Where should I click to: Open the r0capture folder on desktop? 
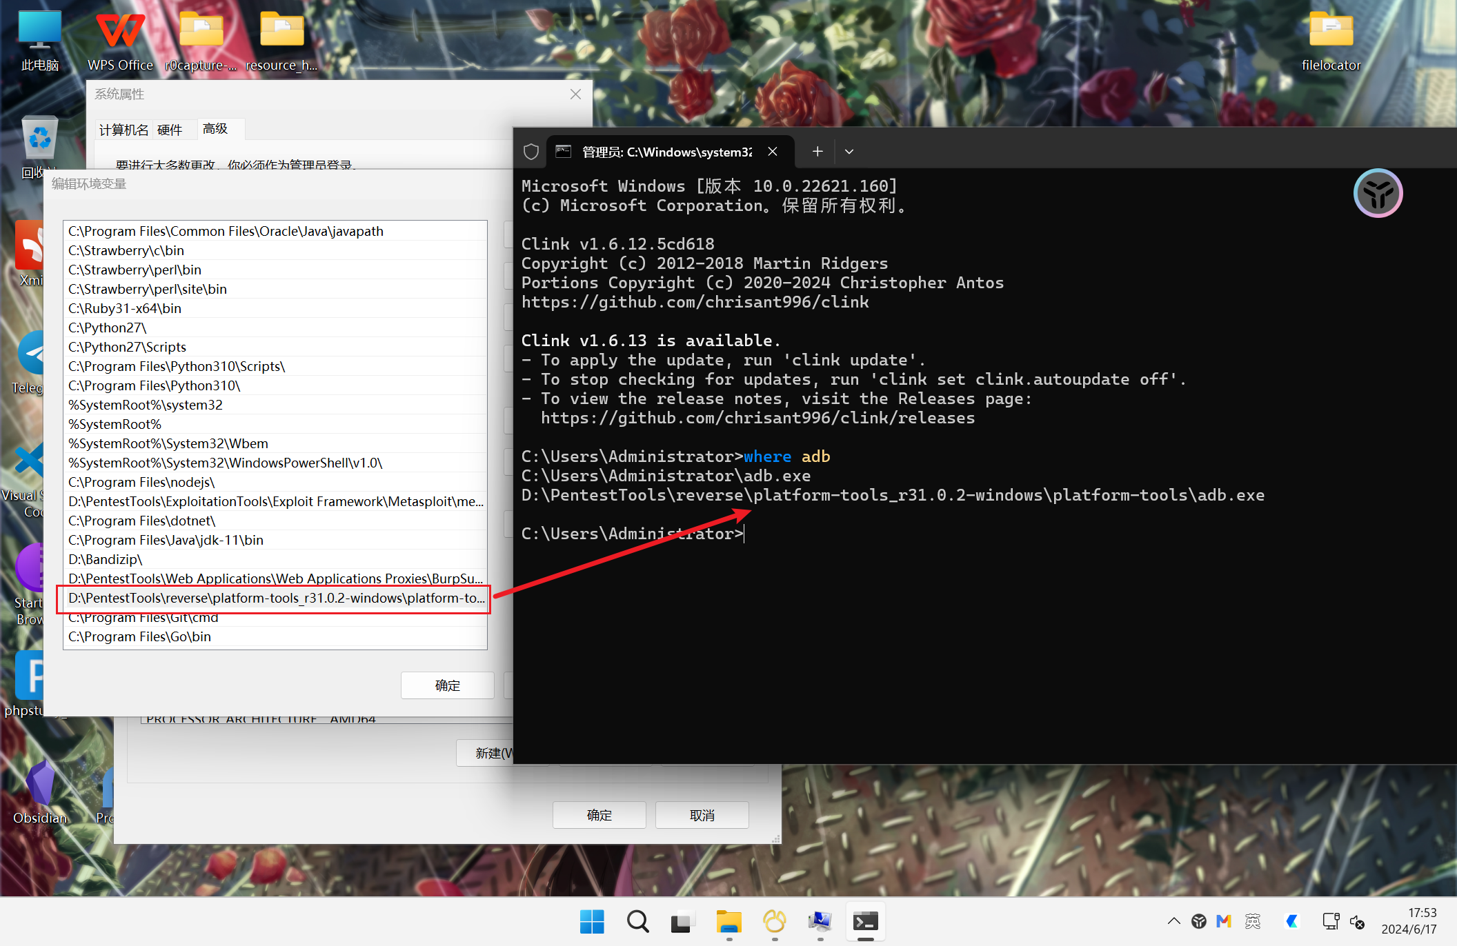(201, 40)
